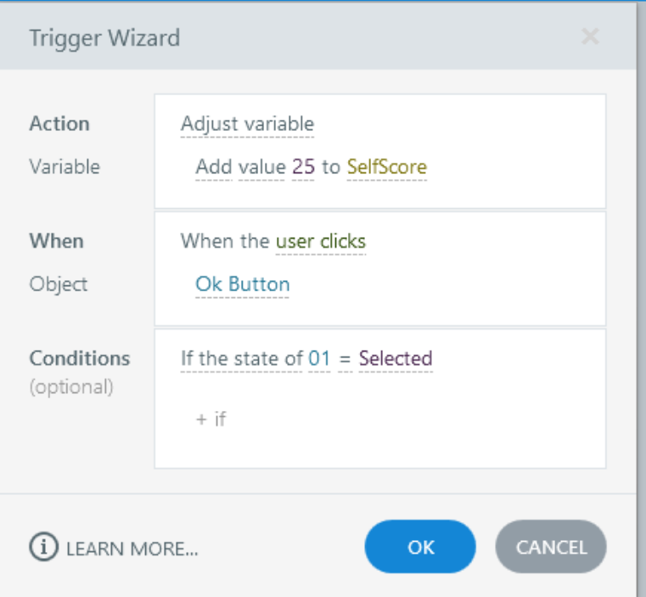
Task: Add a new condition with + if
Action: pos(211,419)
